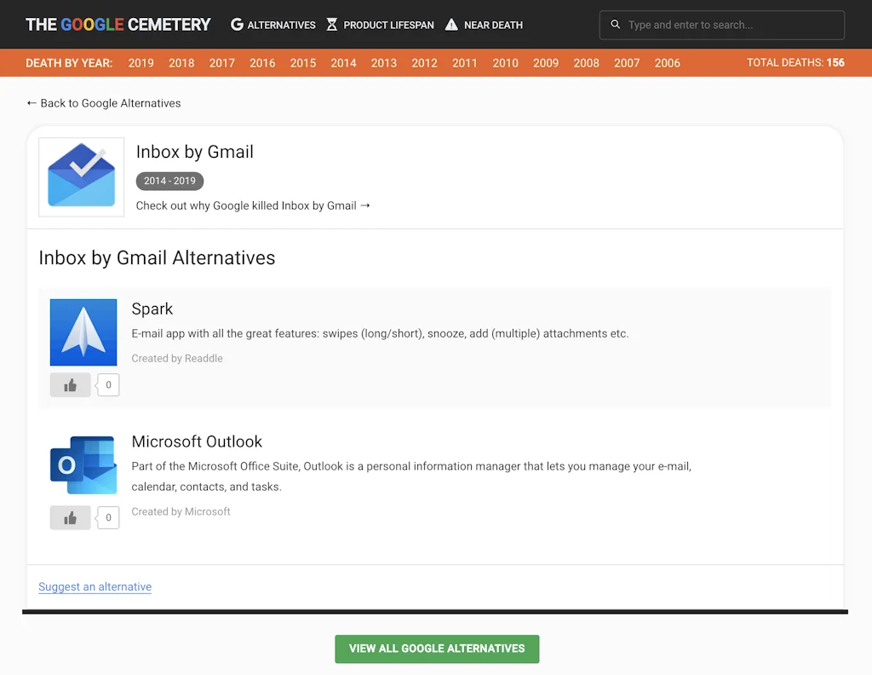
Task: Follow the Back to Google Alternatives link
Action: [103, 103]
